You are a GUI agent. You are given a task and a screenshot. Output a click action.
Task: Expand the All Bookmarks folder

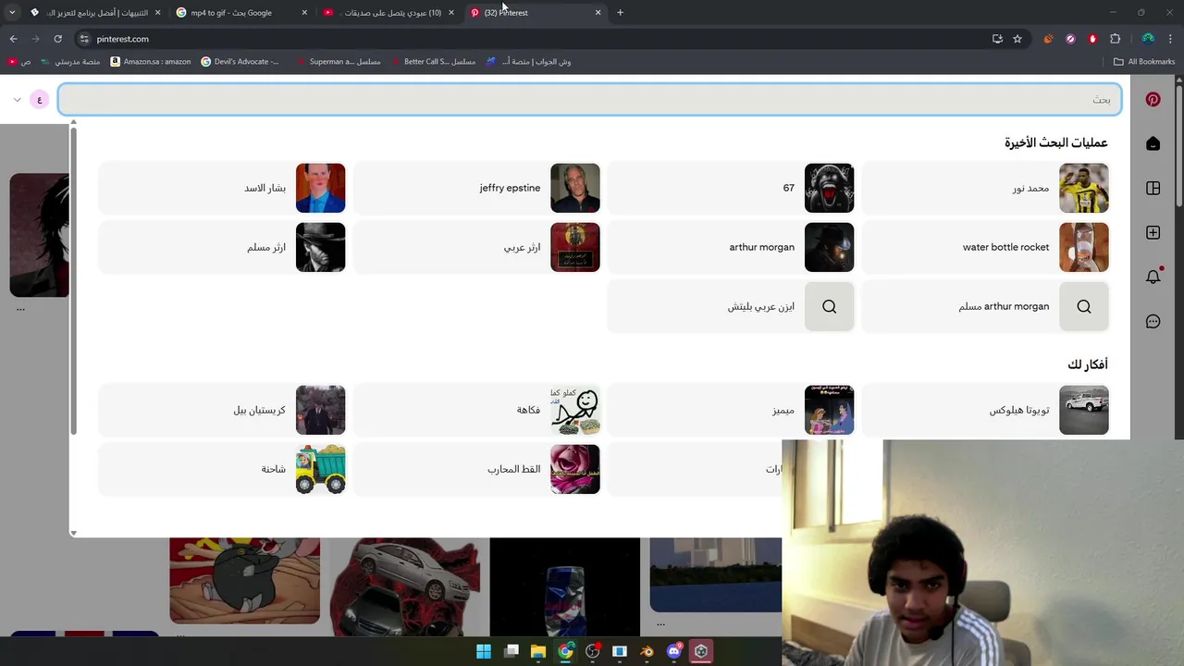click(1144, 62)
